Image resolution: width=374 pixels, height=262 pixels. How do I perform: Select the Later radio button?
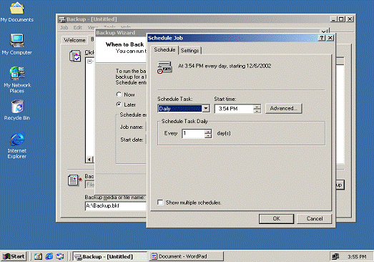click(x=119, y=105)
